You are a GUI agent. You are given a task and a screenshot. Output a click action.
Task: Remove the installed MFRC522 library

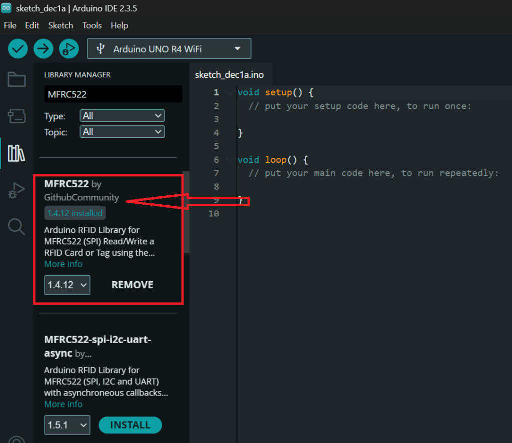coord(131,285)
